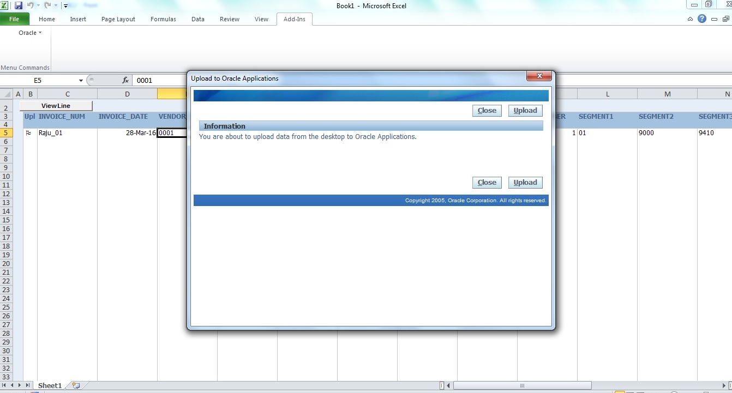Open the File tab

coord(14,19)
